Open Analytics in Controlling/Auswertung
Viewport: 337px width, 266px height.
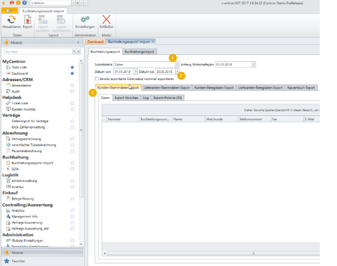point(19,210)
